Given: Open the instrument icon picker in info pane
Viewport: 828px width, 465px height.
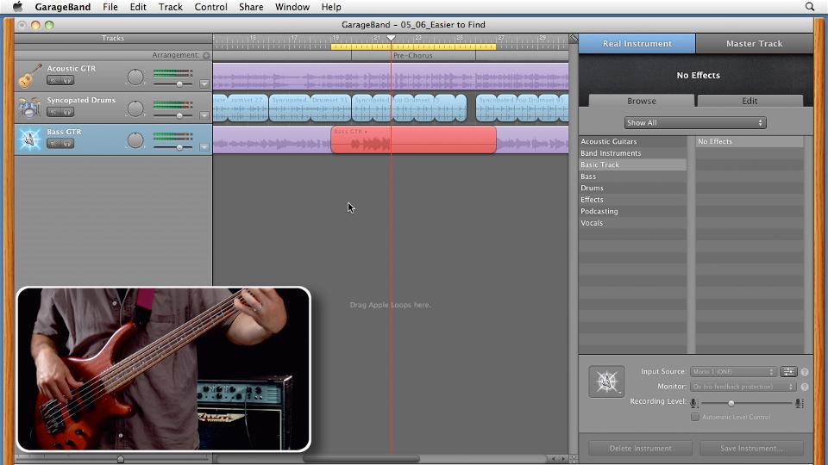Looking at the screenshot, I should (x=606, y=381).
